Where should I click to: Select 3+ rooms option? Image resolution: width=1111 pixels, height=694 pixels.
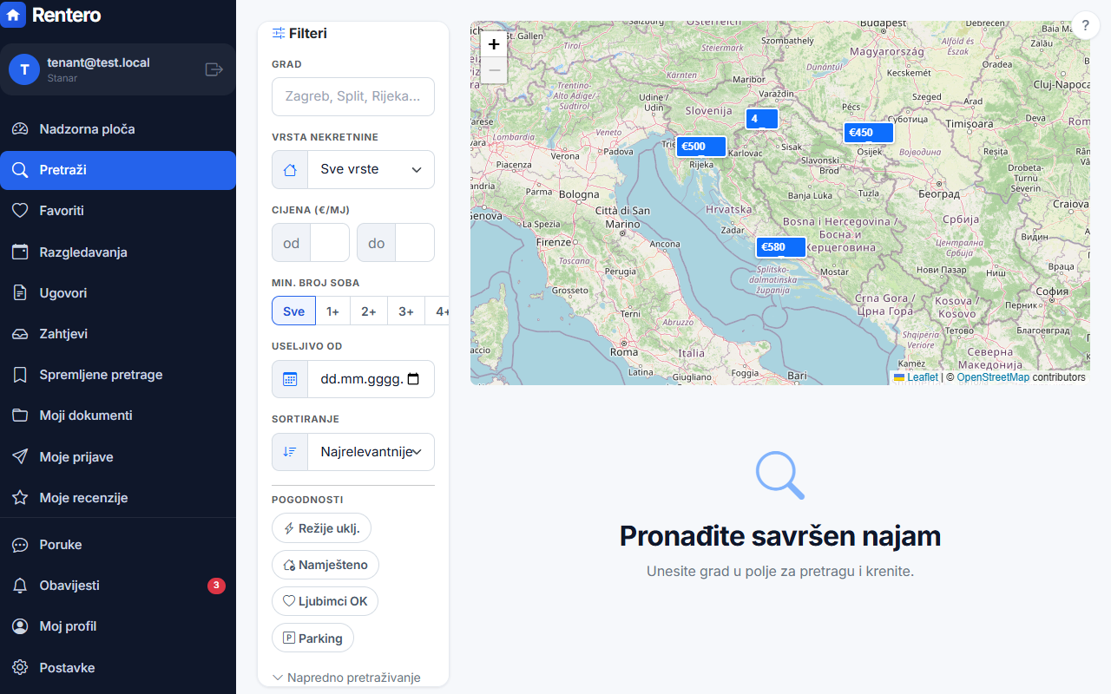(406, 311)
